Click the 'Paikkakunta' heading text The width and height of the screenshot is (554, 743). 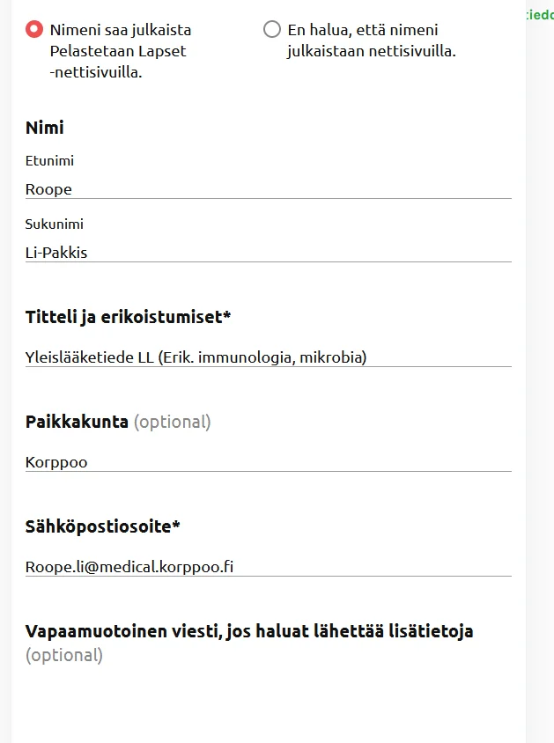point(77,422)
